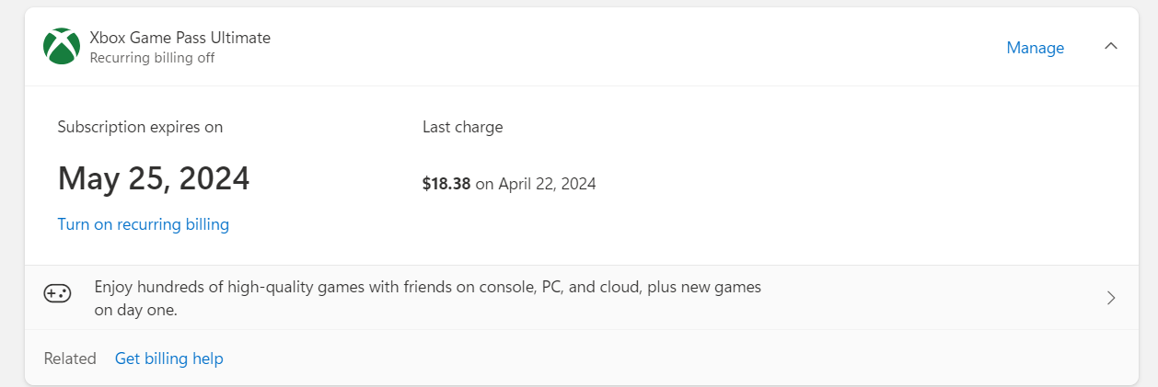Click the Xbox Game Pass Ultimate title

tap(179, 38)
